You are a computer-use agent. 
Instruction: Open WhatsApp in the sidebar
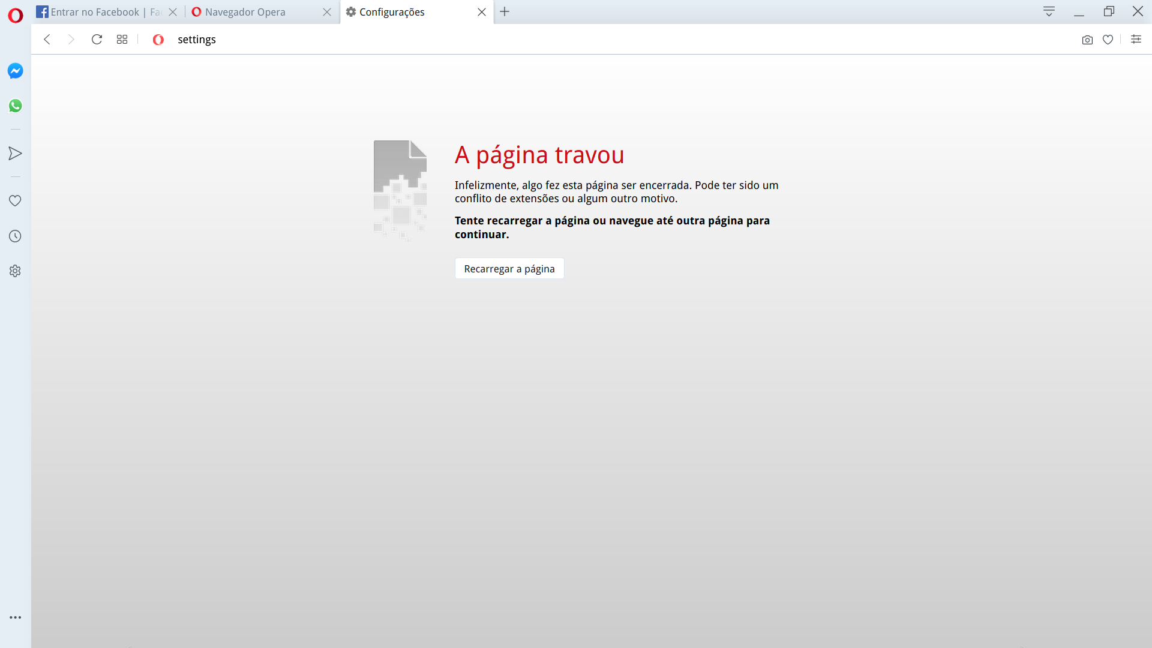14,105
